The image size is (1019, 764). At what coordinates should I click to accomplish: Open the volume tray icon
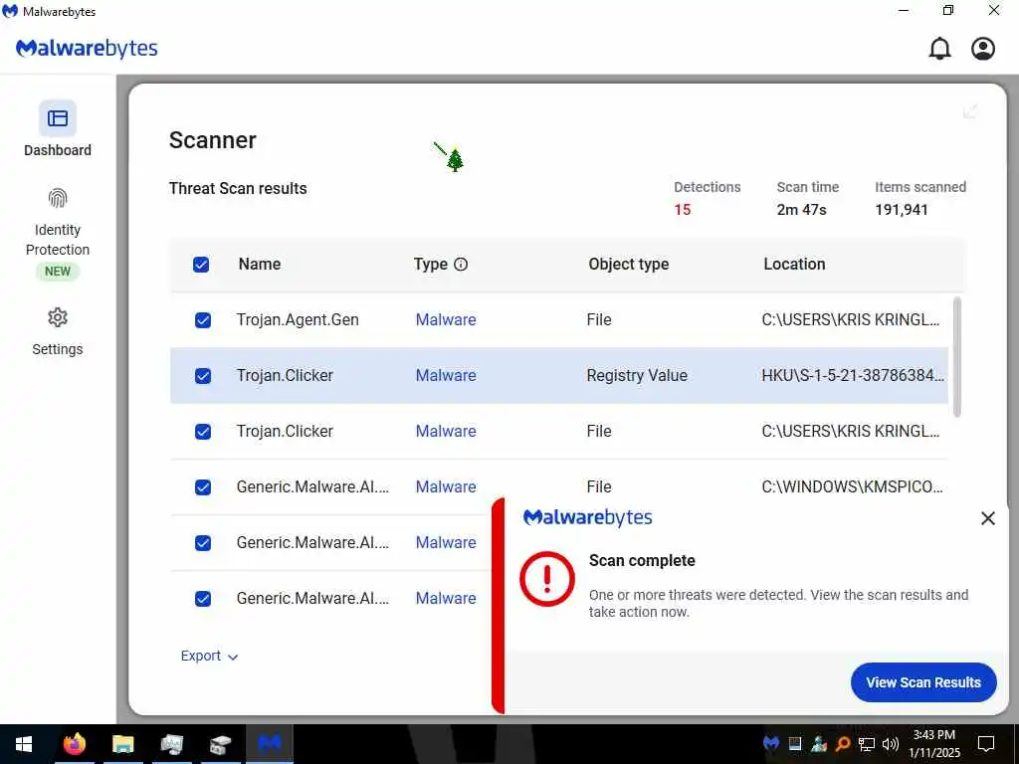point(891,743)
